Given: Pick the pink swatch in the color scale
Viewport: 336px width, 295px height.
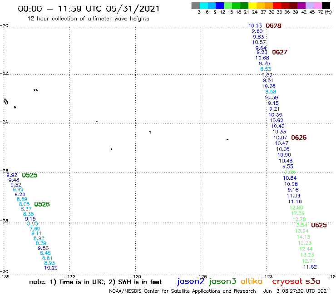Looking at the screenshot, I should tap(317, 5).
